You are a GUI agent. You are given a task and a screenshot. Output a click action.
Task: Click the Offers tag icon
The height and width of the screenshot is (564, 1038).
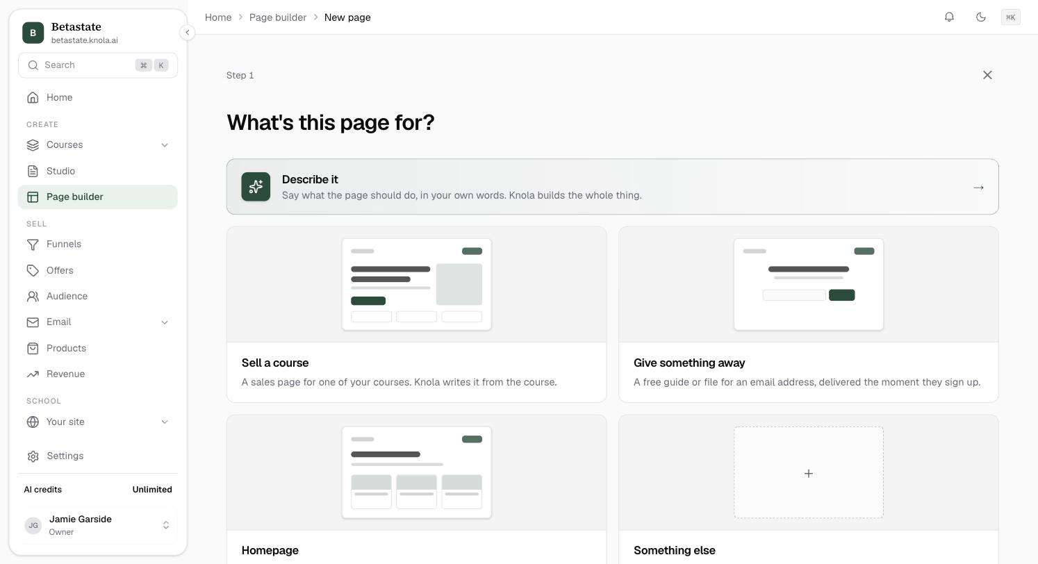pos(33,270)
